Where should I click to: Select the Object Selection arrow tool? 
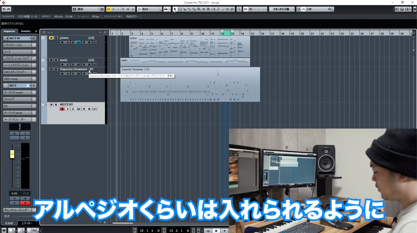click(x=175, y=9)
